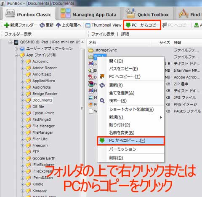Choose ショートカットを追加(S) menu entry
The height and width of the screenshot is (197, 202).
[130, 109]
